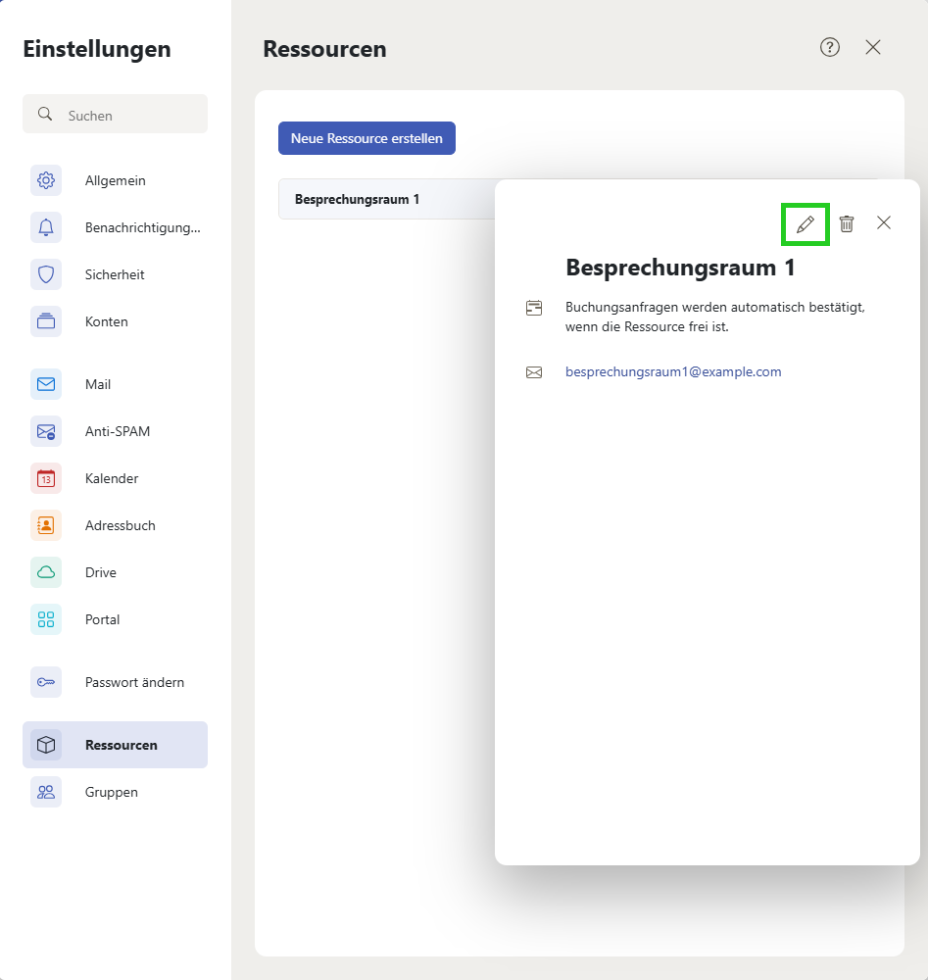
Task: Open besprechungsraum1@example.com email link
Action: click(673, 372)
